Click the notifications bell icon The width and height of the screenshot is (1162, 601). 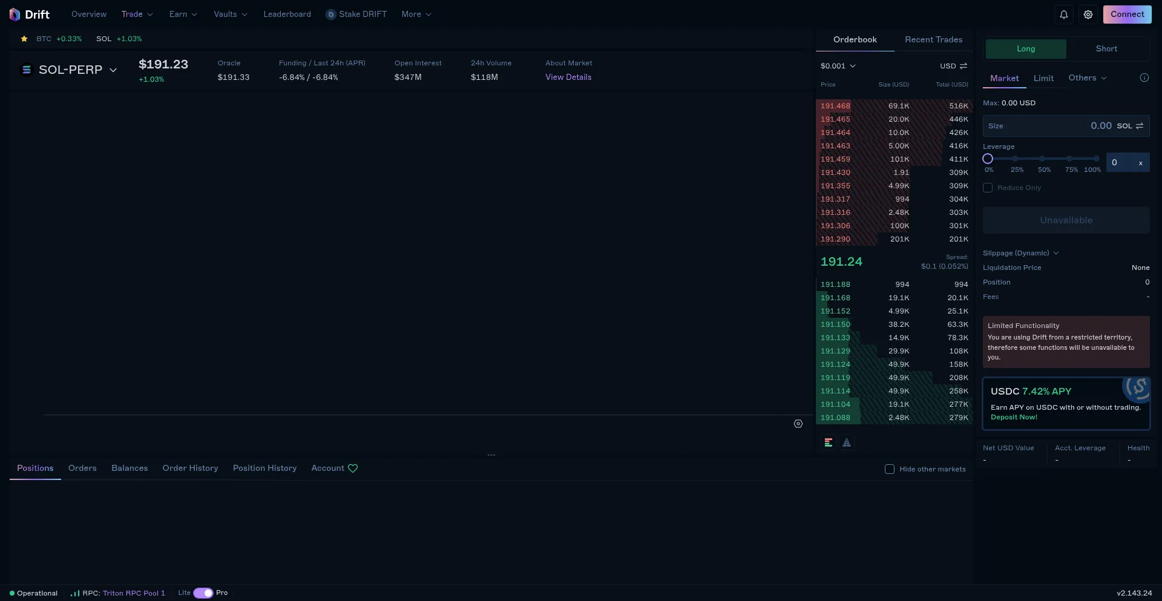(x=1063, y=15)
